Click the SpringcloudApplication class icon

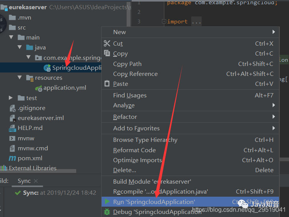(x=47, y=68)
